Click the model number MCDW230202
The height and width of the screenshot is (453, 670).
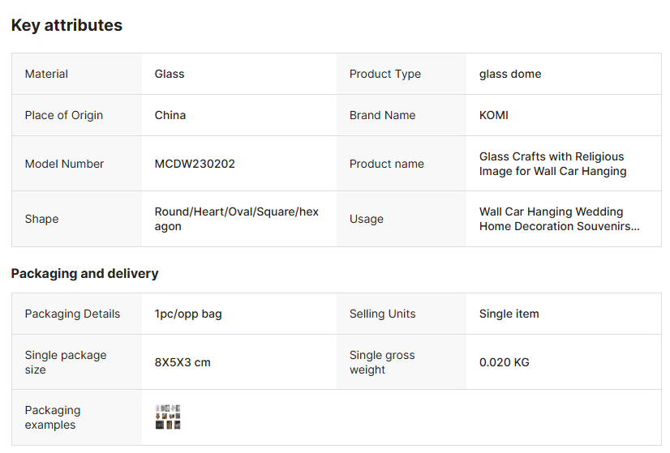195,164
